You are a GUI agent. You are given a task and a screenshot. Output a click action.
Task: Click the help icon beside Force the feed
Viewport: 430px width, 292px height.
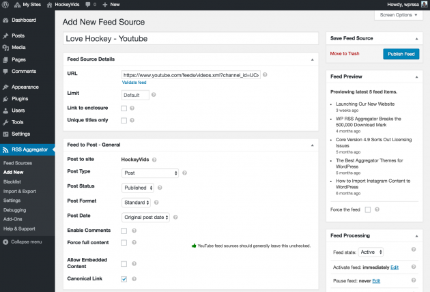[x=377, y=209]
